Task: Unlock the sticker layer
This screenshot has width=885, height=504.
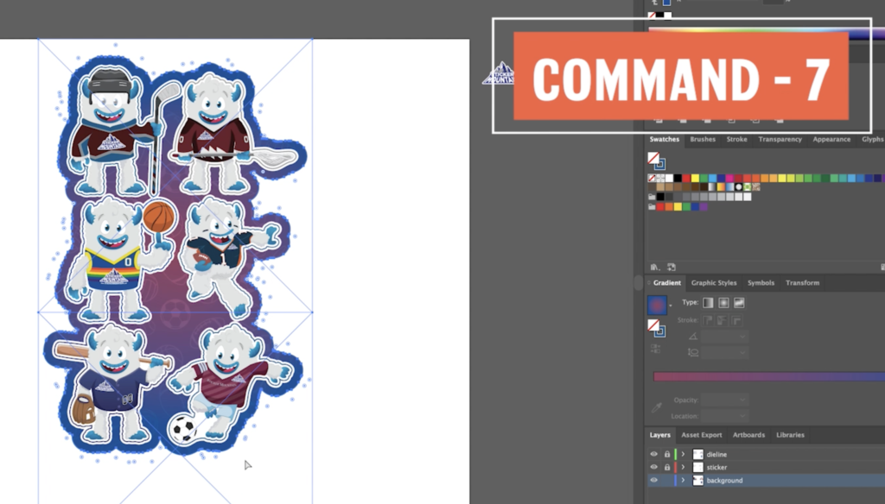Action: [667, 468]
